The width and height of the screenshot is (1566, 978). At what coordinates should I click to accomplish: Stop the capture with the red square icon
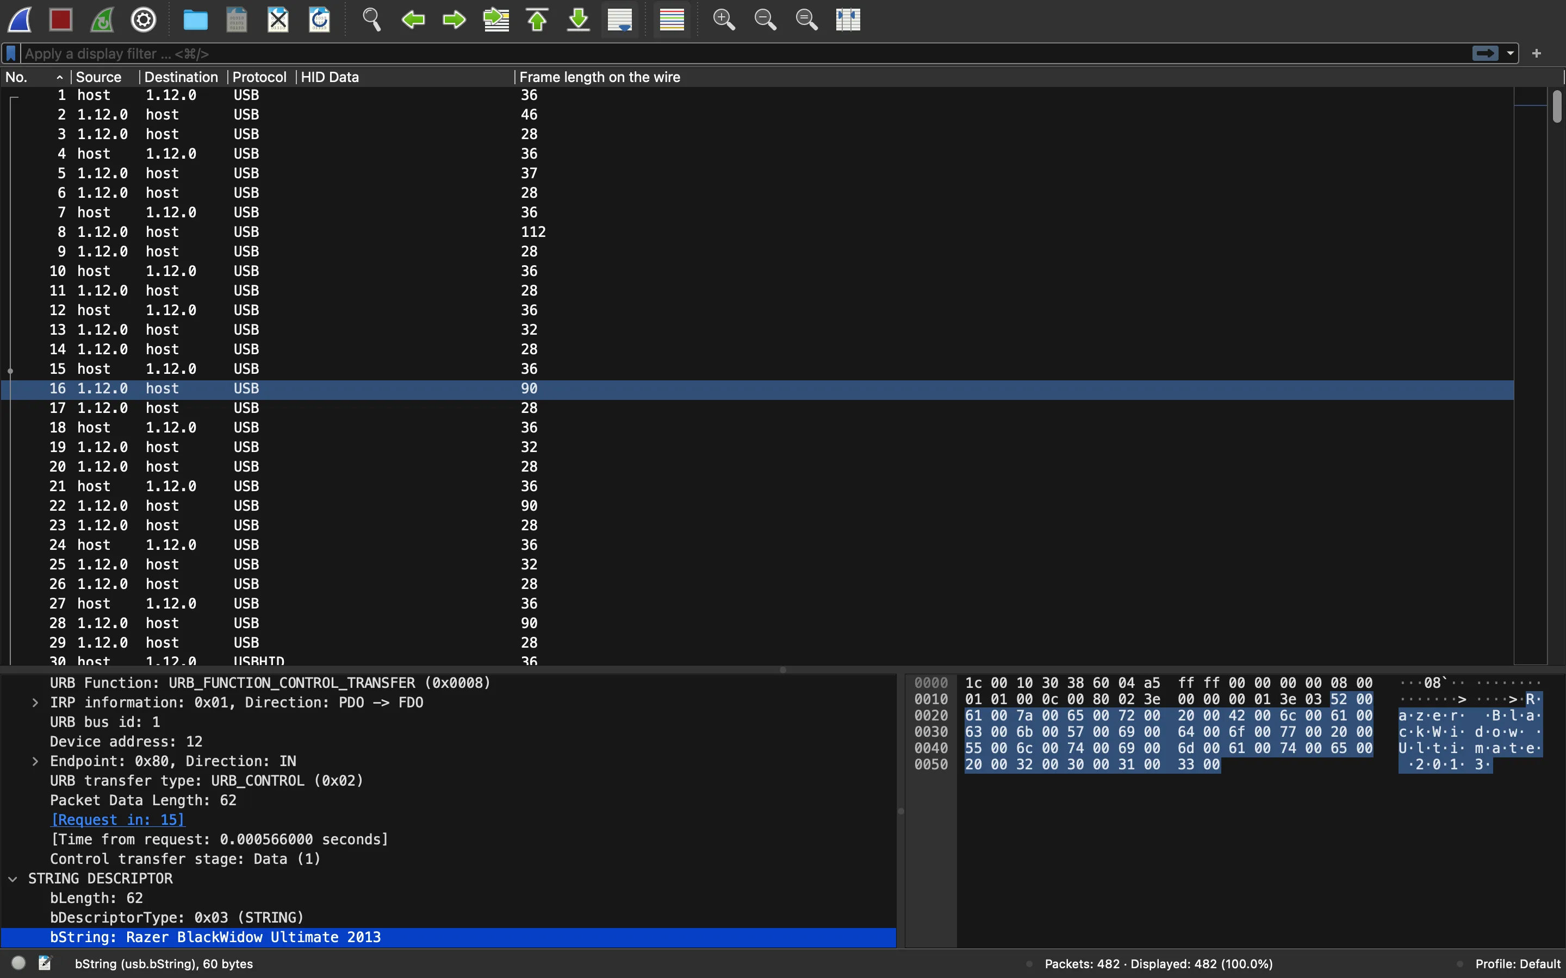pyautogui.click(x=61, y=20)
